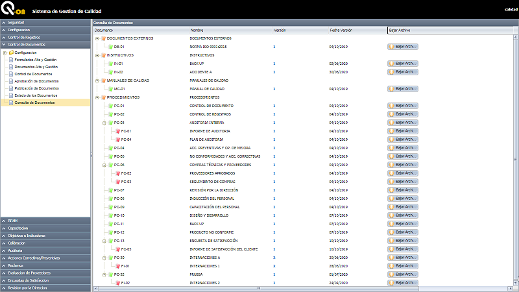Sort by the Fecha Versión column header

pyautogui.click(x=341, y=30)
